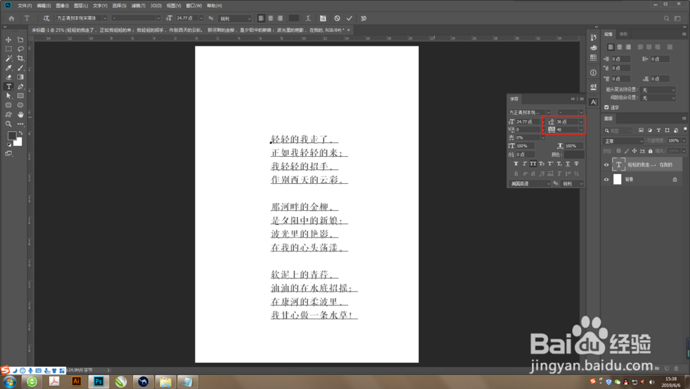Open the 滤镜(T) menu
The height and width of the screenshot is (389, 690).
[138, 6]
